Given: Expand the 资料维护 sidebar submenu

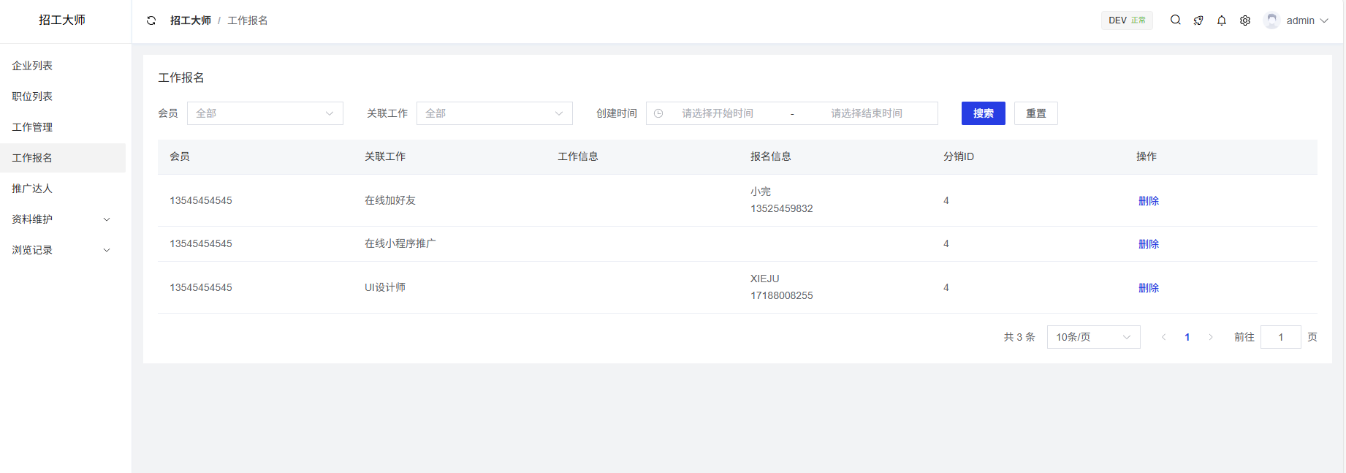Looking at the screenshot, I should click(x=62, y=219).
